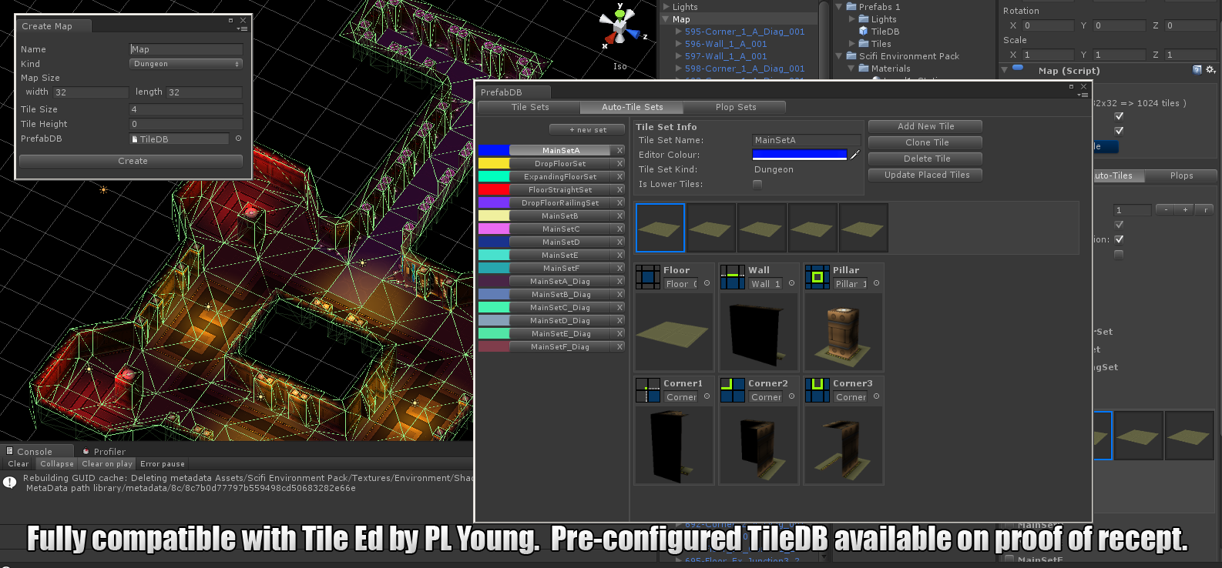Image resolution: width=1222 pixels, height=568 pixels.
Task: Select the MainSetE set in the list
Action: pyautogui.click(x=560, y=255)
